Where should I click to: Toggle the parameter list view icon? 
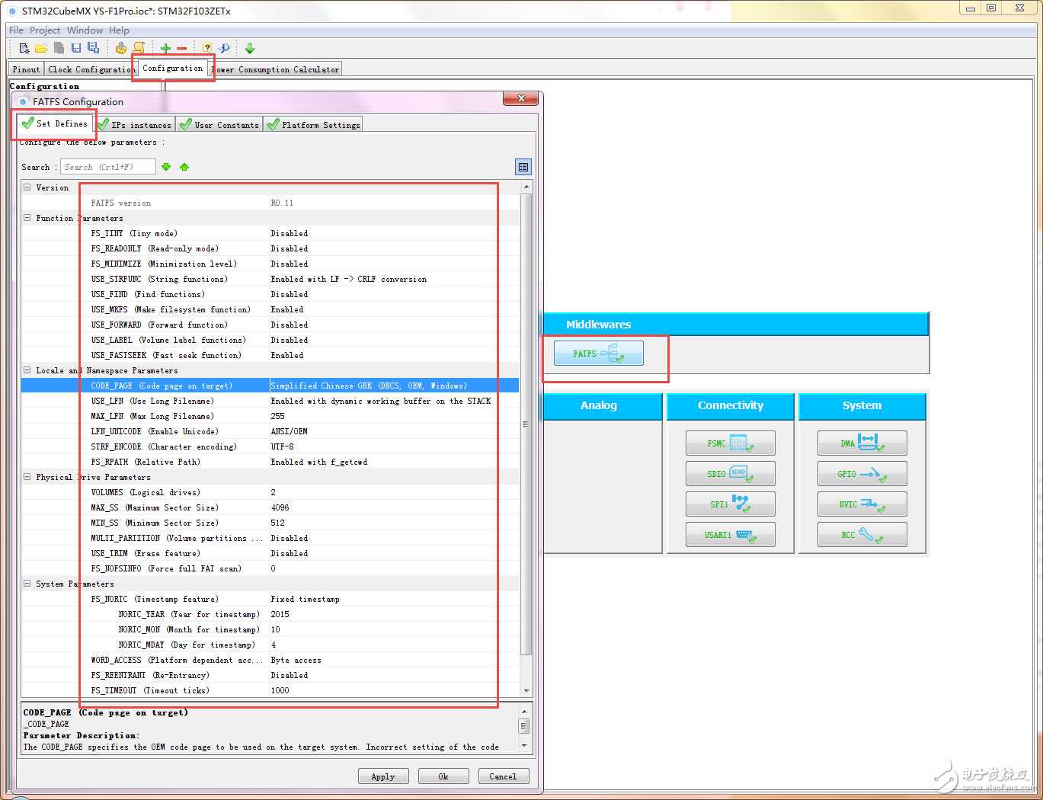tap(523, 167)
